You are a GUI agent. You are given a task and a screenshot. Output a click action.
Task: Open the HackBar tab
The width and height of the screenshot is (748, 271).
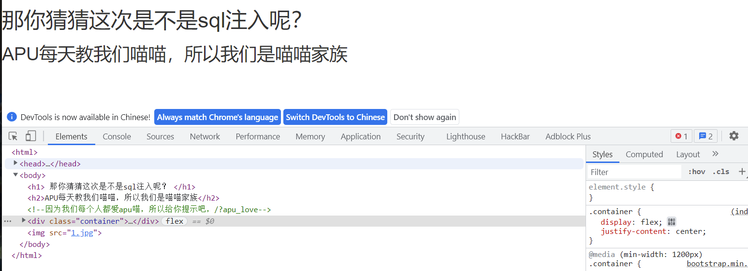(515, 136)
